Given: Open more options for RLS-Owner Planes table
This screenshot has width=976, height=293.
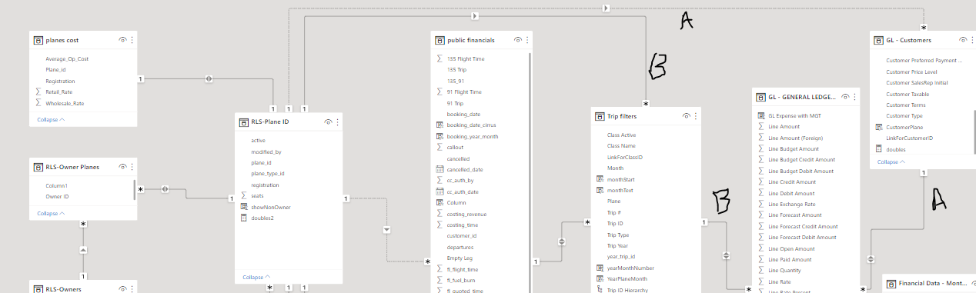Looking at the screenshot, I should click(132, 166).
